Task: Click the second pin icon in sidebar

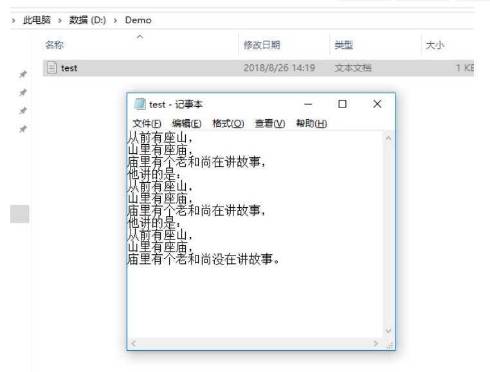Action: [23, 93]
